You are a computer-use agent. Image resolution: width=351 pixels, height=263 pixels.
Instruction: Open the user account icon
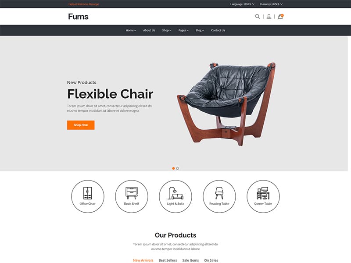pyautogui.click(x=269, y=17)
